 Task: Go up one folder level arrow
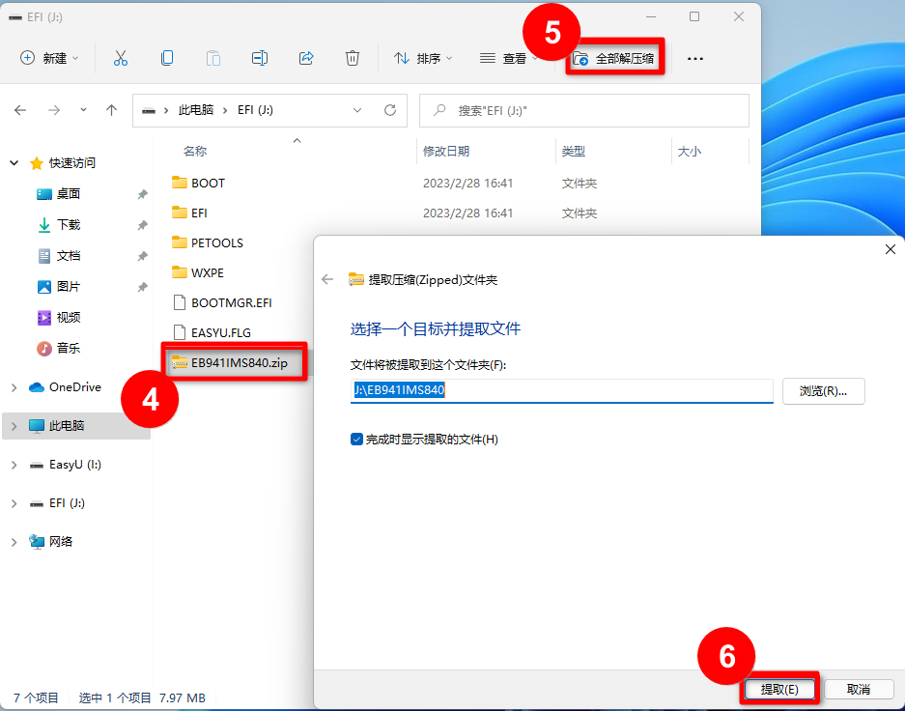coord(112,110)
